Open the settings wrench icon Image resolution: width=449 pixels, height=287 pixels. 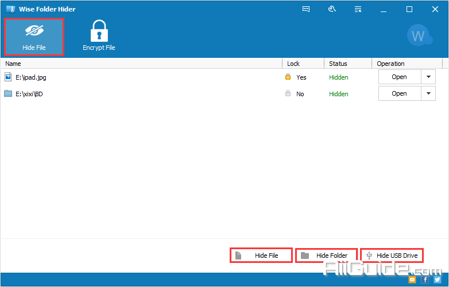332,9
